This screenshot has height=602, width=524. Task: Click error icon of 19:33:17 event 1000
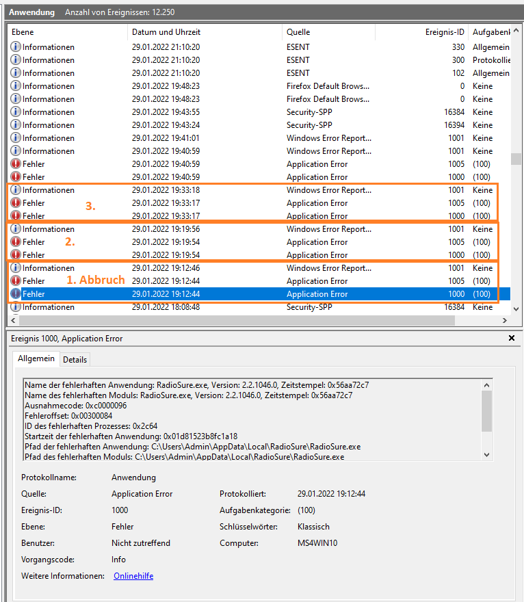[15, 215]
